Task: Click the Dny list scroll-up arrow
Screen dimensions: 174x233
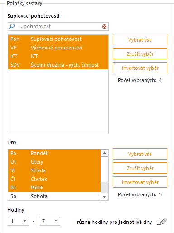Action: click(x=104, y=153)
